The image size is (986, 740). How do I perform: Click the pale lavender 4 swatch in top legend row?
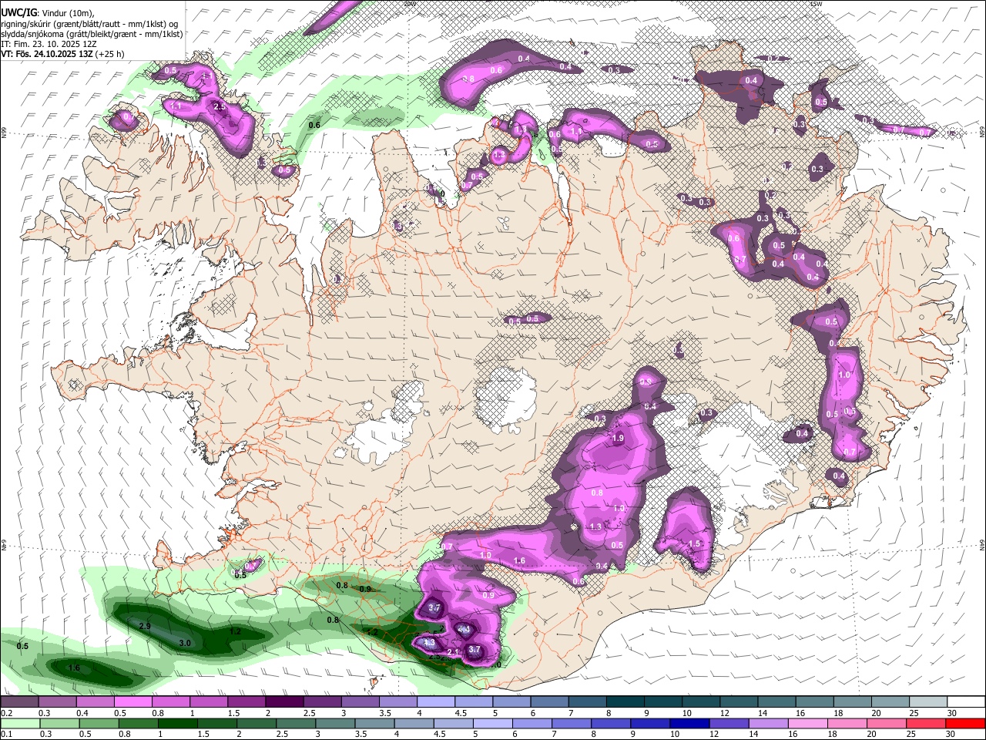(x=436, y=701)
